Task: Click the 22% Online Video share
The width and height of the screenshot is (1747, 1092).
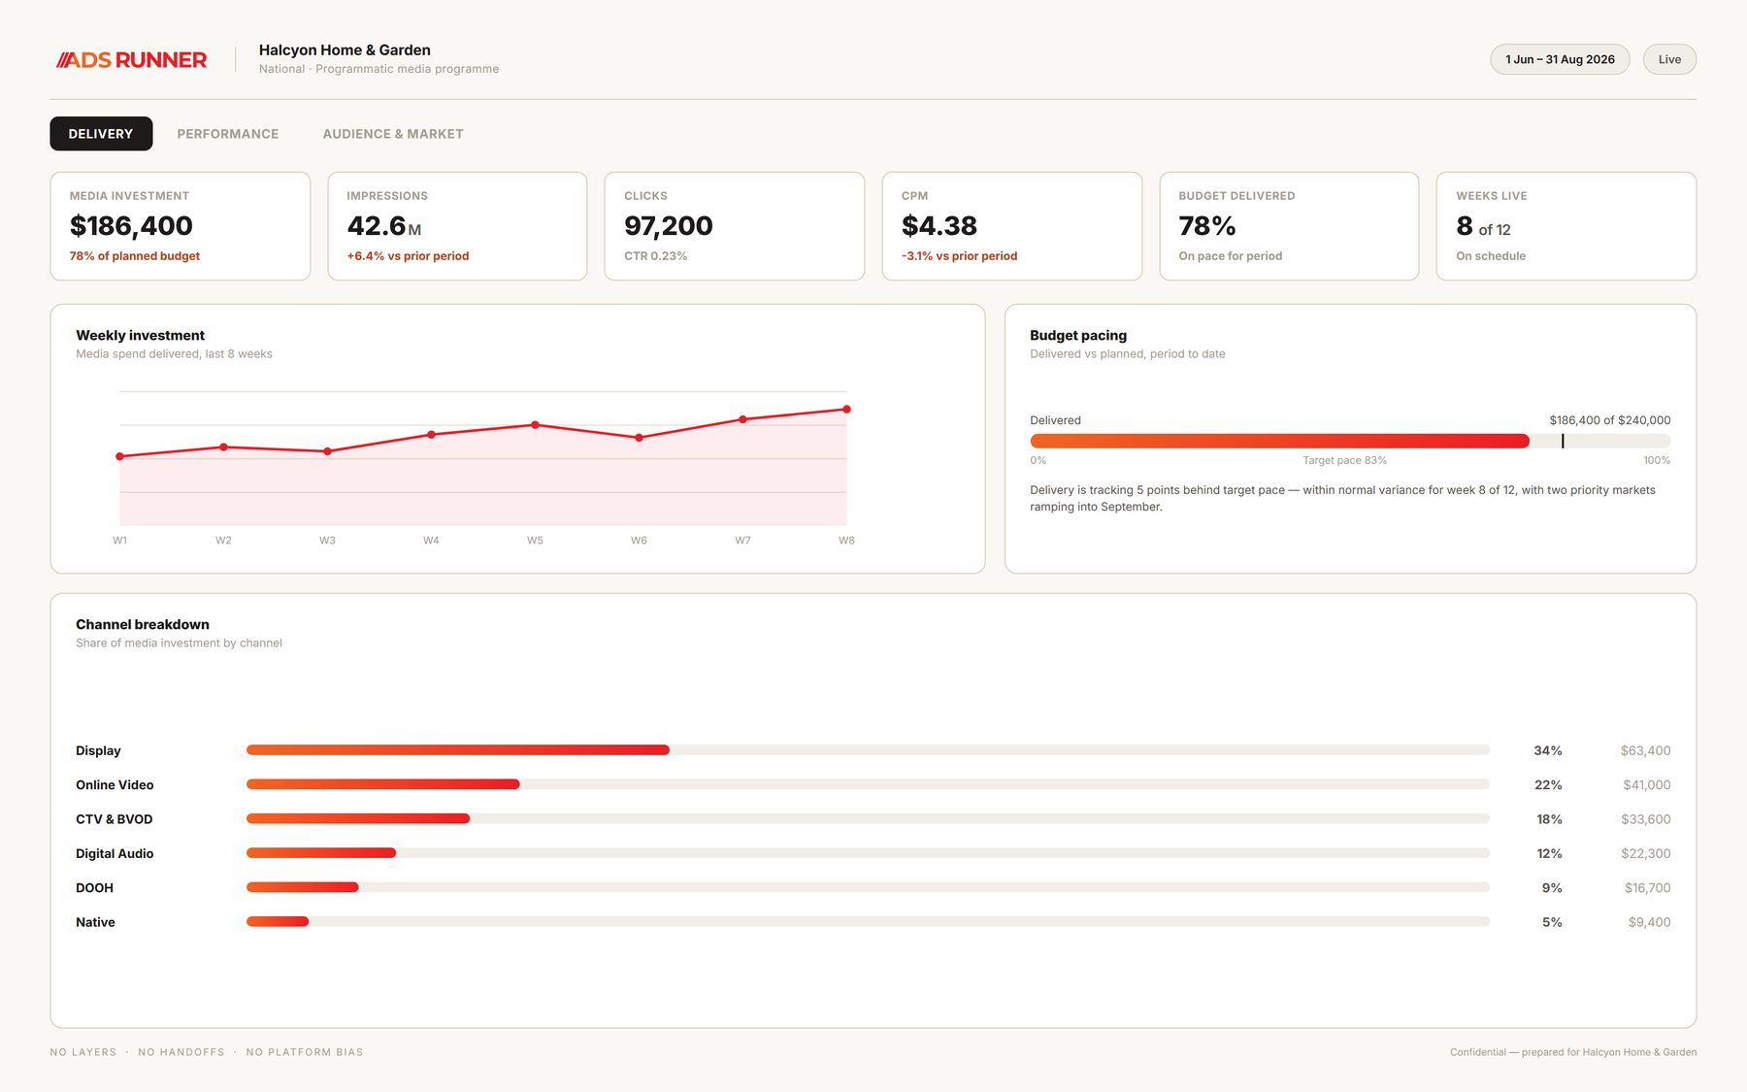Action: pos(1548,785)
